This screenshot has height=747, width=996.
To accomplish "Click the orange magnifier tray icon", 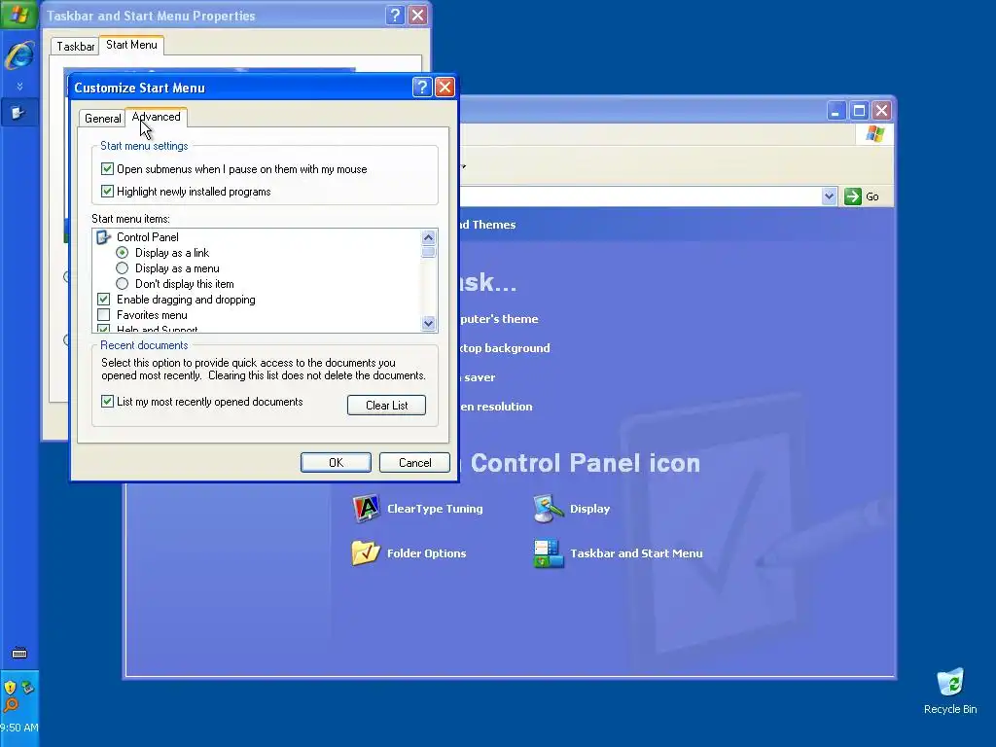I will click(x=11, y=704).
